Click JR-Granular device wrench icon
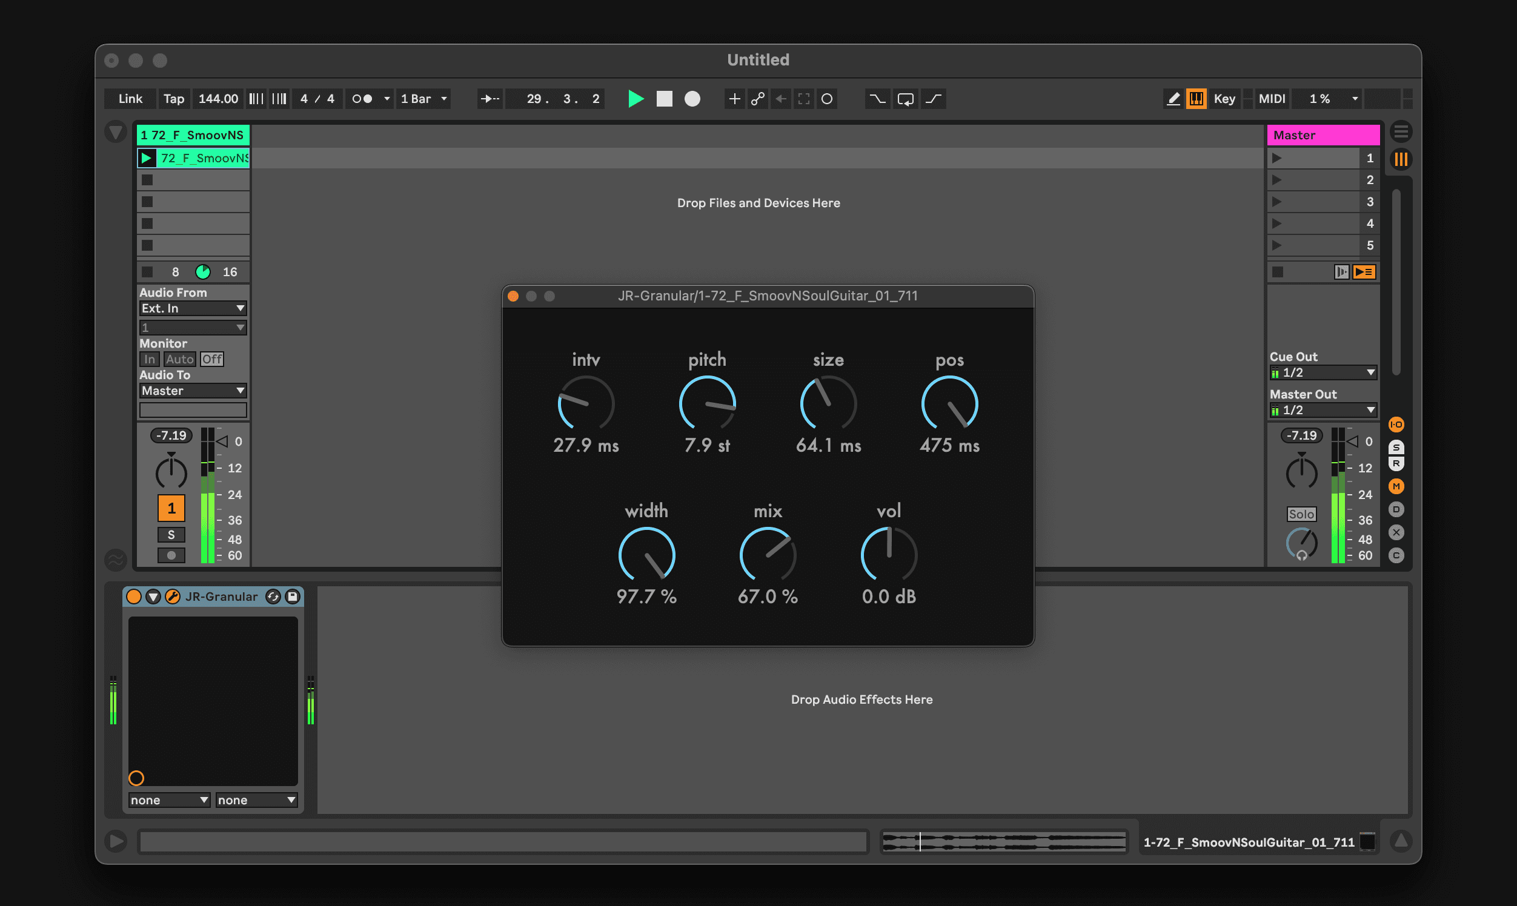This screenshot has height=906, width=1517. 173,597
